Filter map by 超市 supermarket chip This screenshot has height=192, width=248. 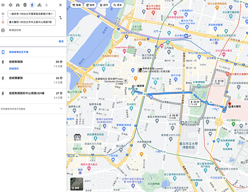tap(104, 5)
